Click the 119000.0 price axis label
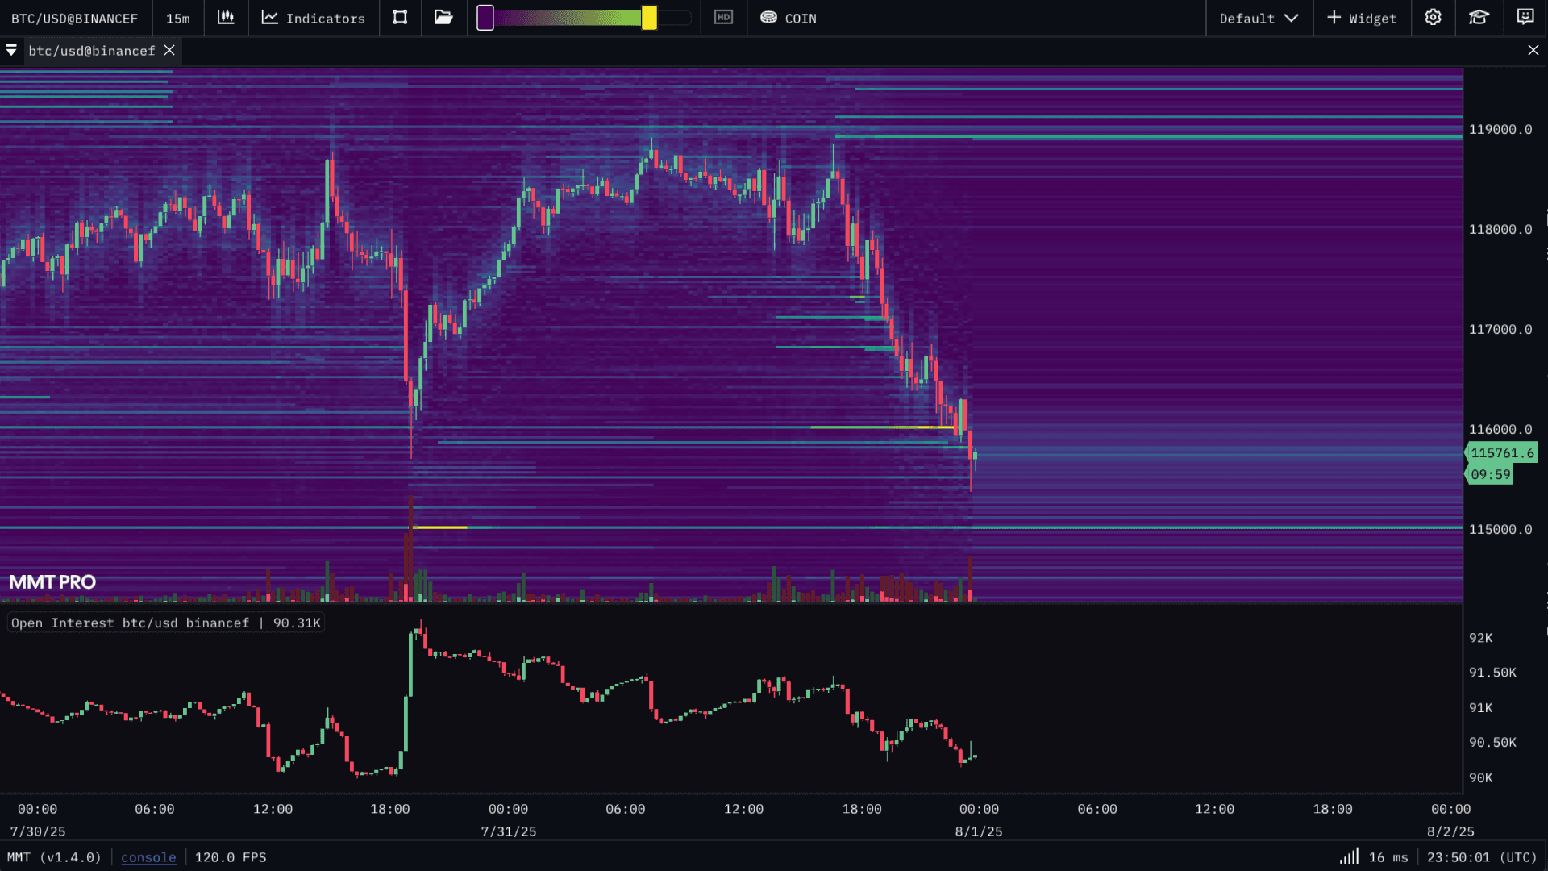1548x871 pixels. (1500, 129)
